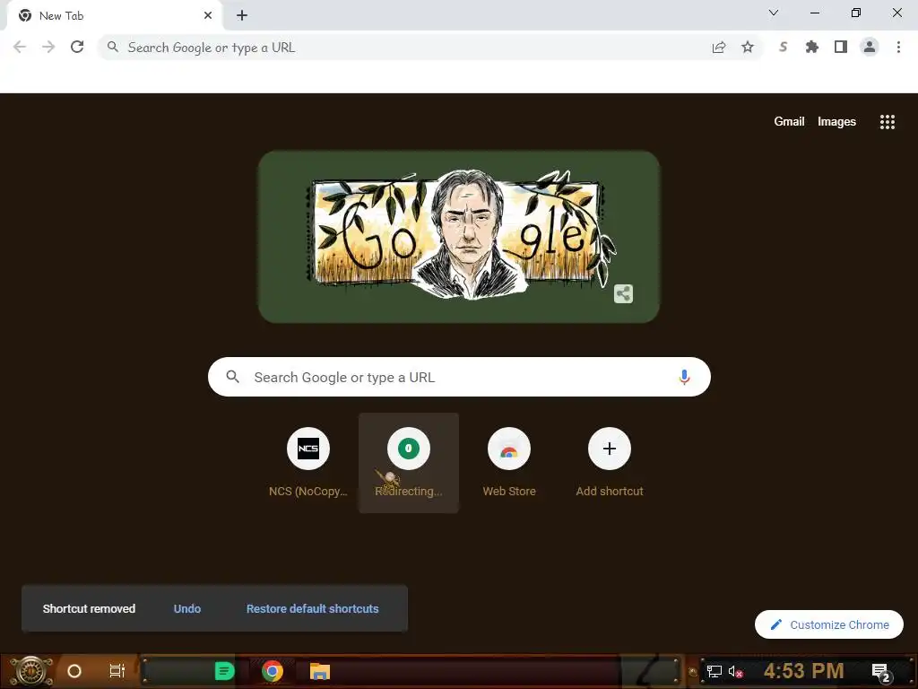Click the Customize Chrome button

829,624
